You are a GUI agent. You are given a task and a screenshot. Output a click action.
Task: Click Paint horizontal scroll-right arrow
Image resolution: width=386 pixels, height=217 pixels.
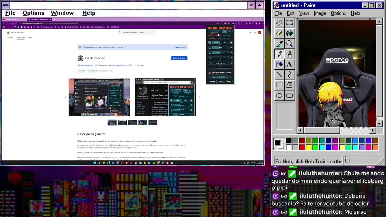tap(373, 130)
